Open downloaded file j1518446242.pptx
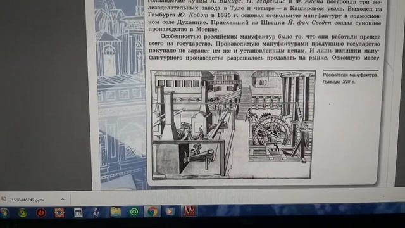 pyautogui.click(x=27, y=200)
